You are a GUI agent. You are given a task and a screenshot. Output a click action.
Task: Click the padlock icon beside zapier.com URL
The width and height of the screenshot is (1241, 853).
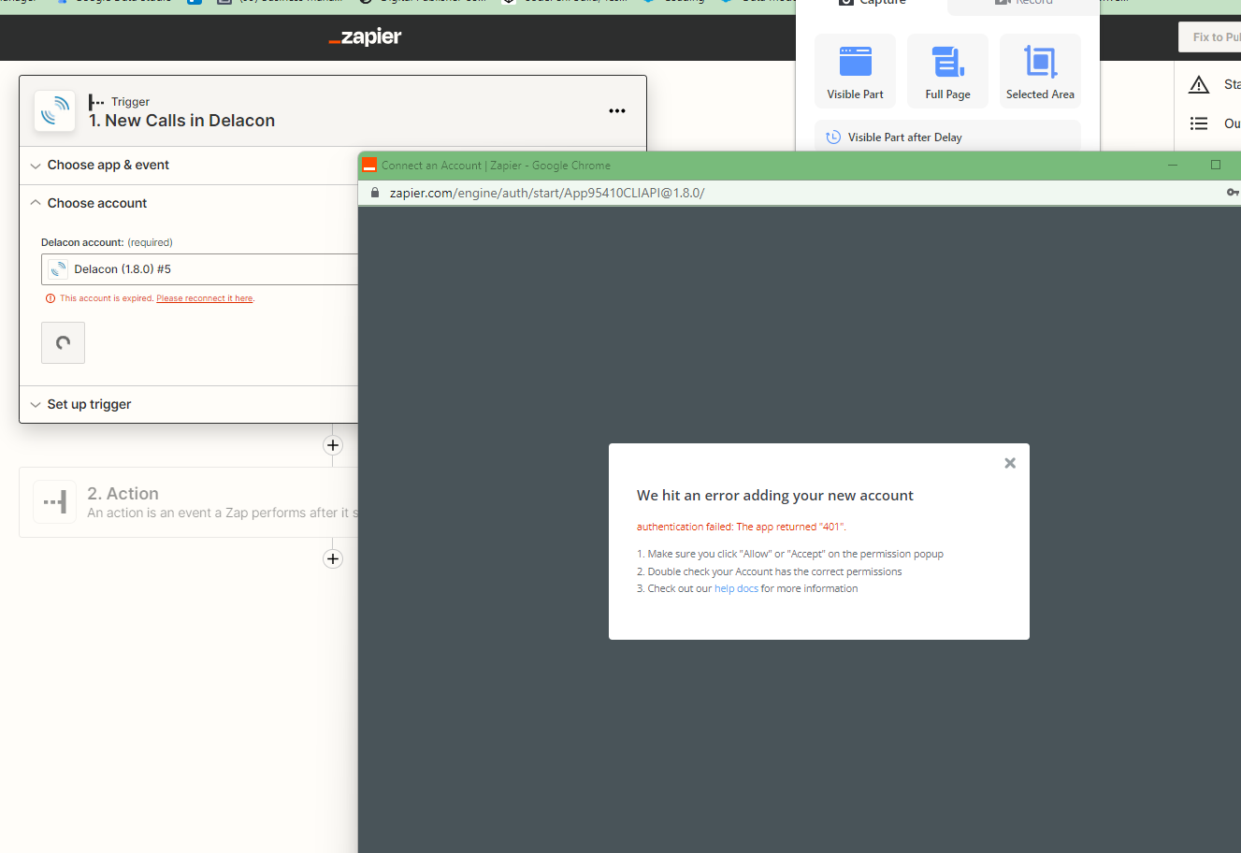[375, 193]
